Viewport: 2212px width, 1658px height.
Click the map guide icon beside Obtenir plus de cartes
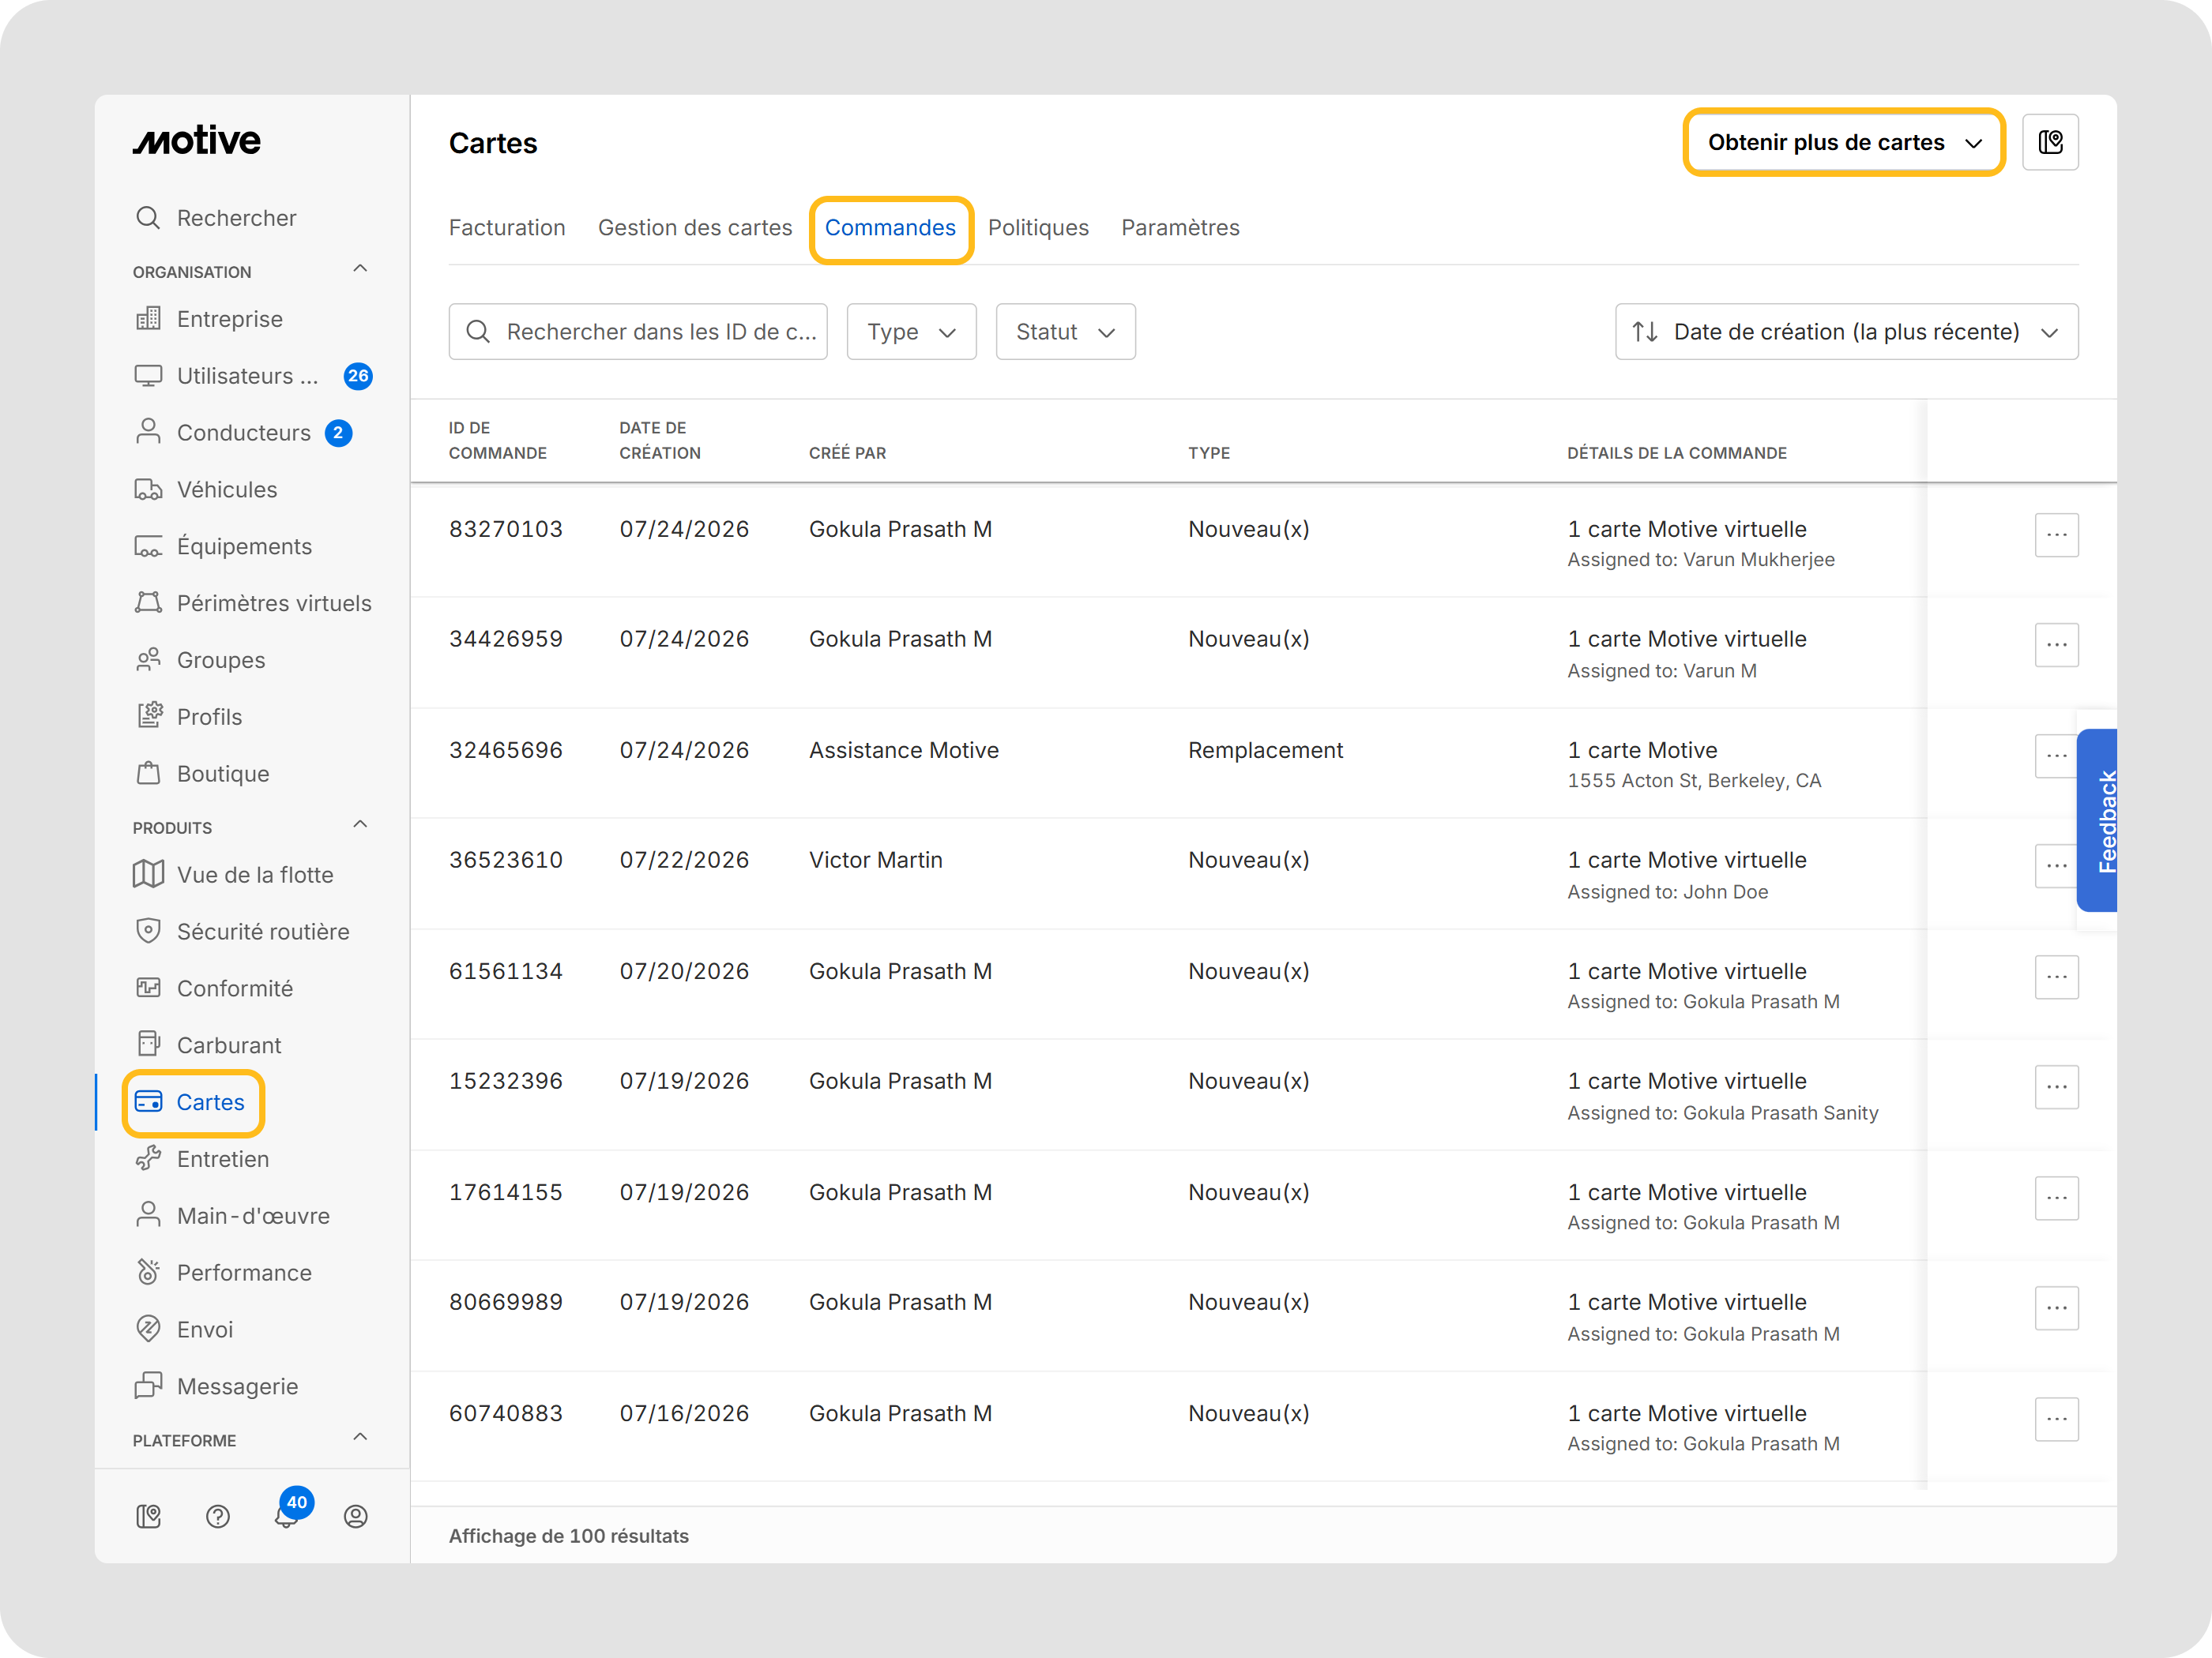click(x=2051, y=142)
